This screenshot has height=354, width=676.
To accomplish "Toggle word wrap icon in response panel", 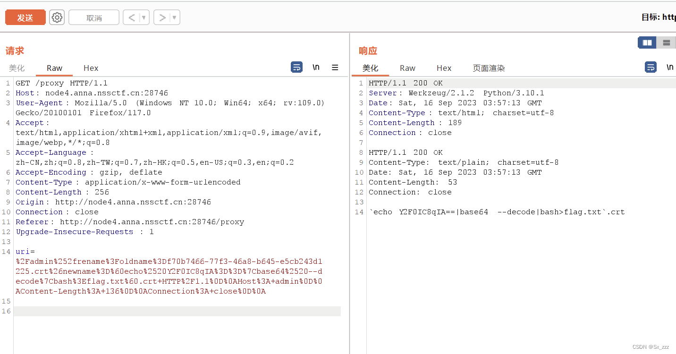I will [651, 67].
